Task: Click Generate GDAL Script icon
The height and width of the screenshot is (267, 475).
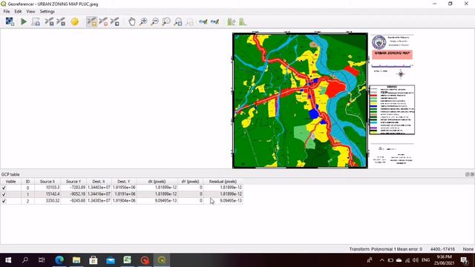Action: point(36,22)
